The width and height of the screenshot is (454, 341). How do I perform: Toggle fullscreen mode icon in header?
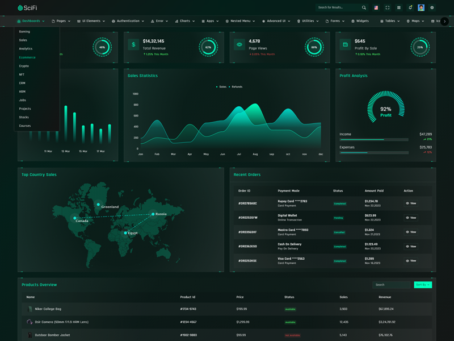(x=388, y=8)
